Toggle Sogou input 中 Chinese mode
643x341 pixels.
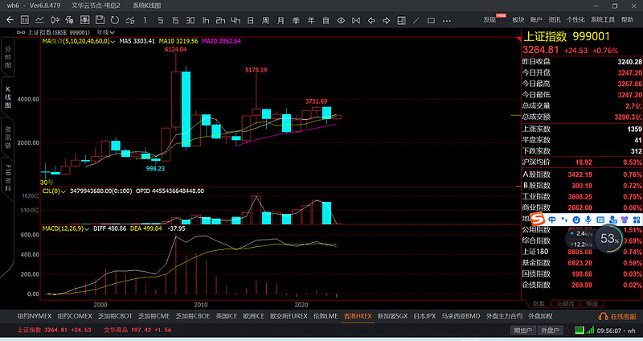coord(552,220)
